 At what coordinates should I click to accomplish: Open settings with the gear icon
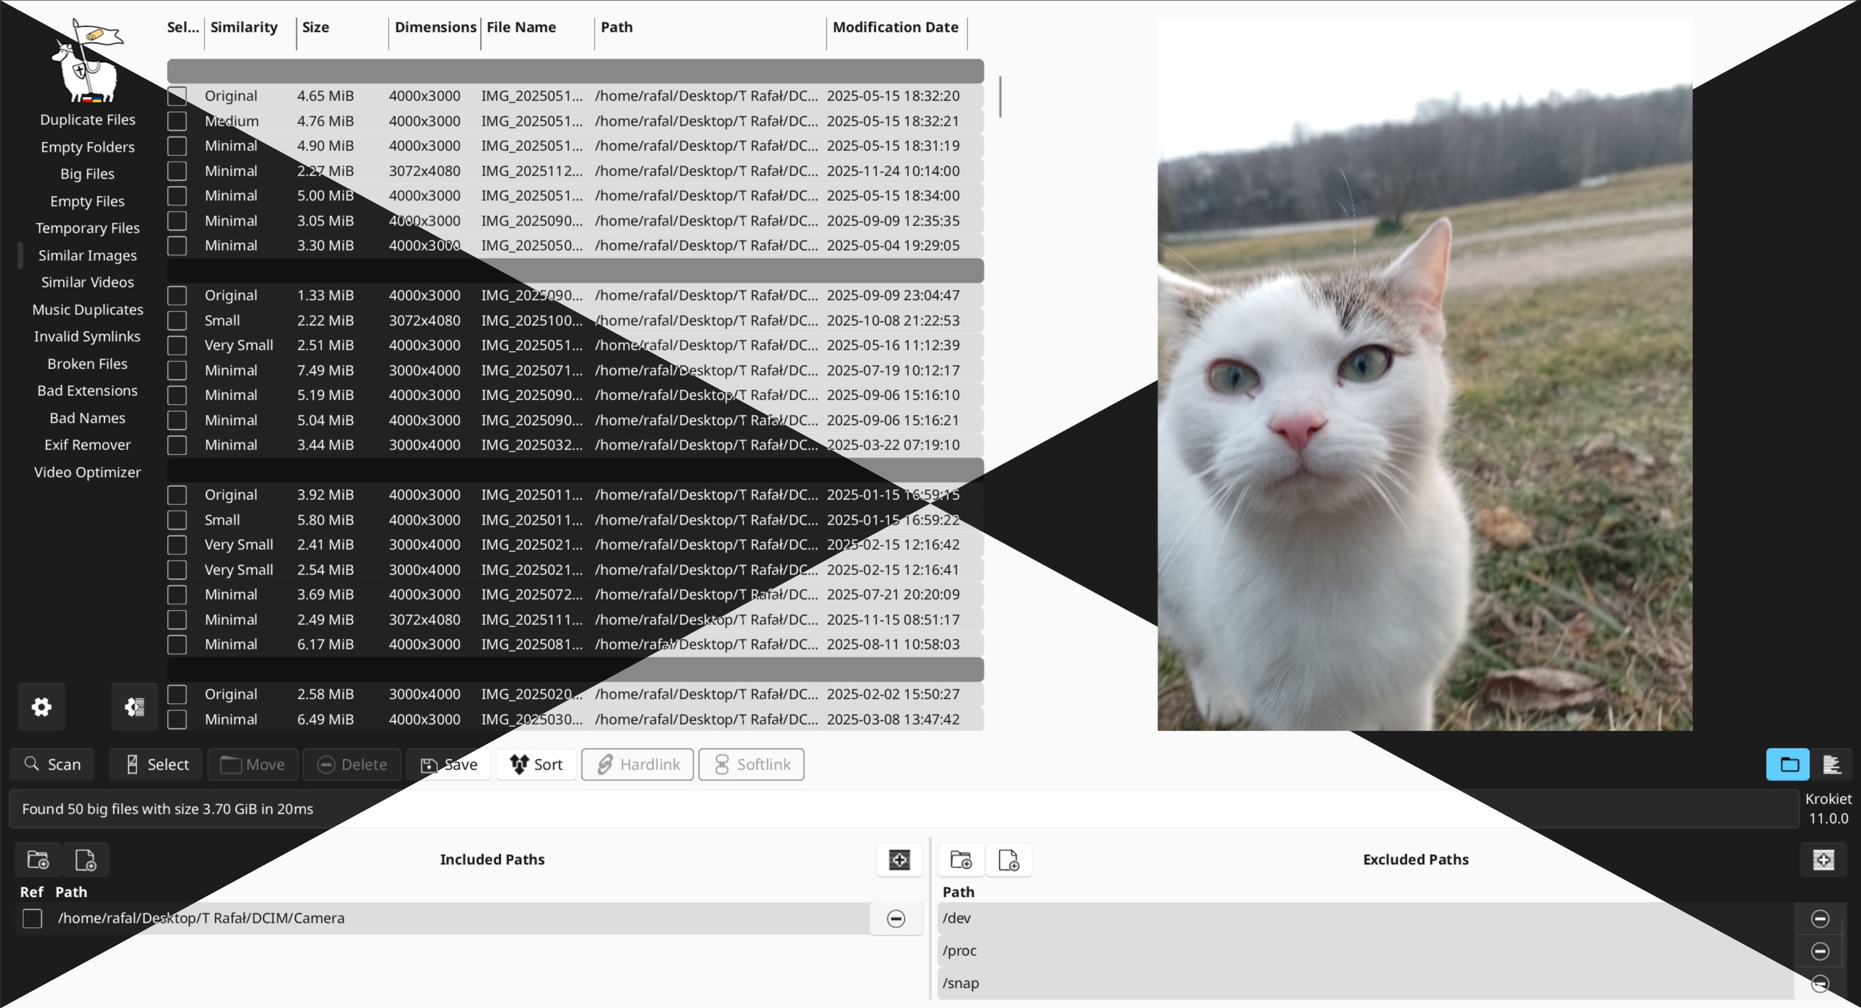pos(41,706)
